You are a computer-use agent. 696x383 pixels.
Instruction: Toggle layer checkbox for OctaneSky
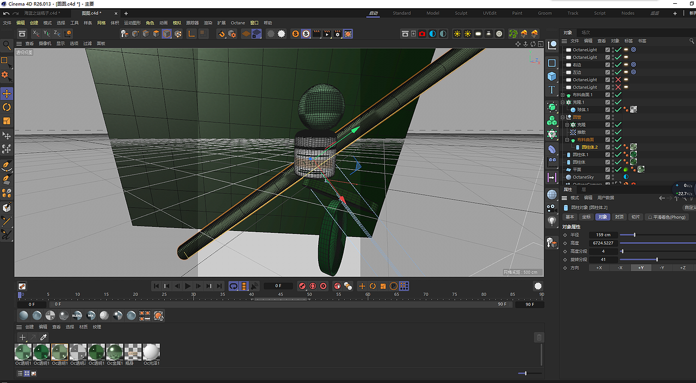point(608,177)
